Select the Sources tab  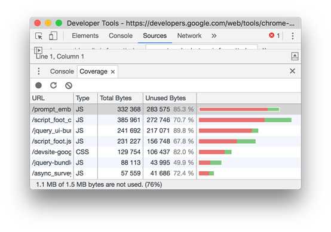click(x=155, y=36)
